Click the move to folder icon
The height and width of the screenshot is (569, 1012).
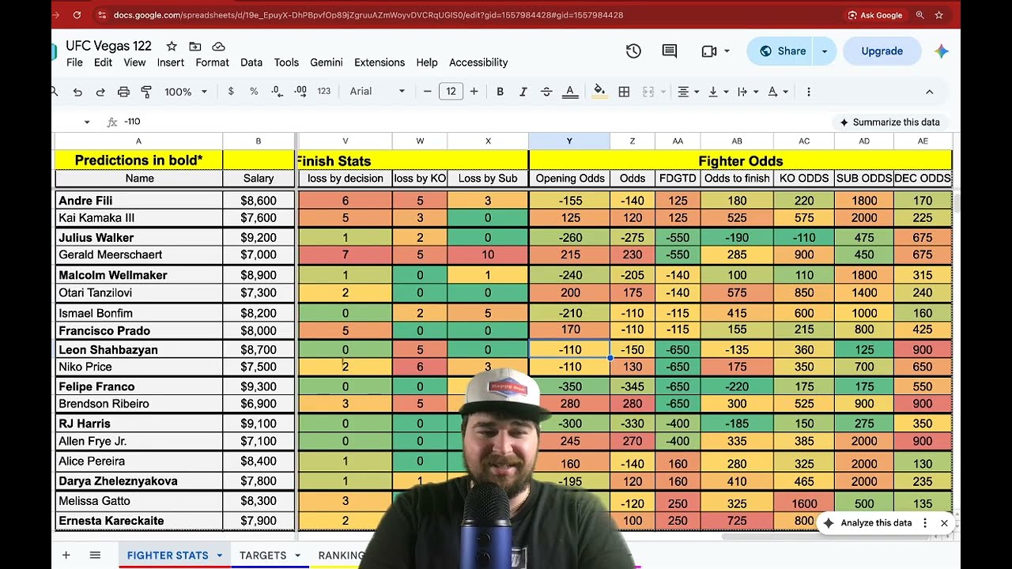[194, 47]
